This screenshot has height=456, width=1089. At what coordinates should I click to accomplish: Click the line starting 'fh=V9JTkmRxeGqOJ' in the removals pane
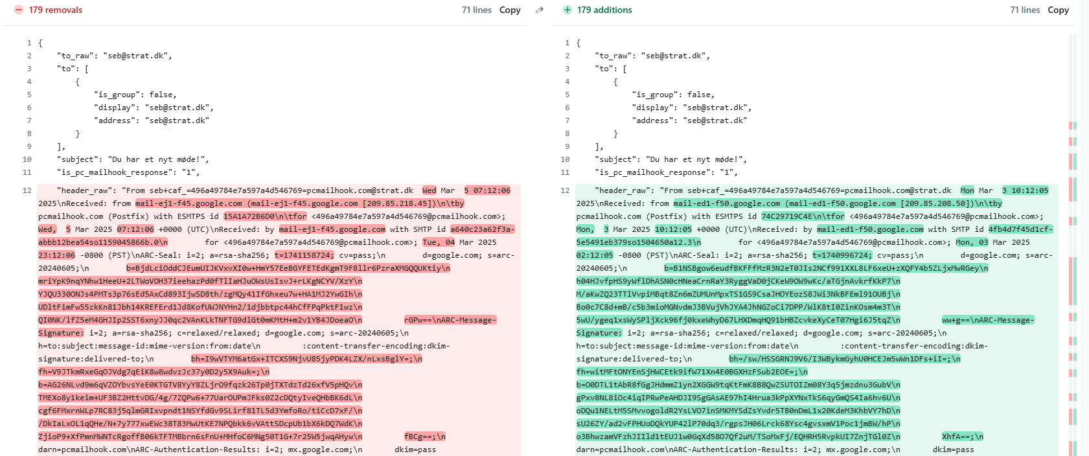(154, 372)
